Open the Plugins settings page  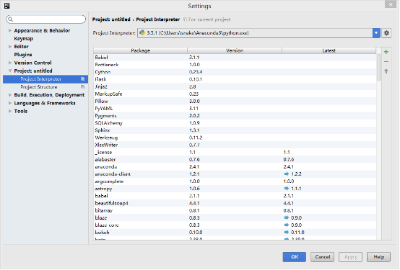click(x=23, y=55)
